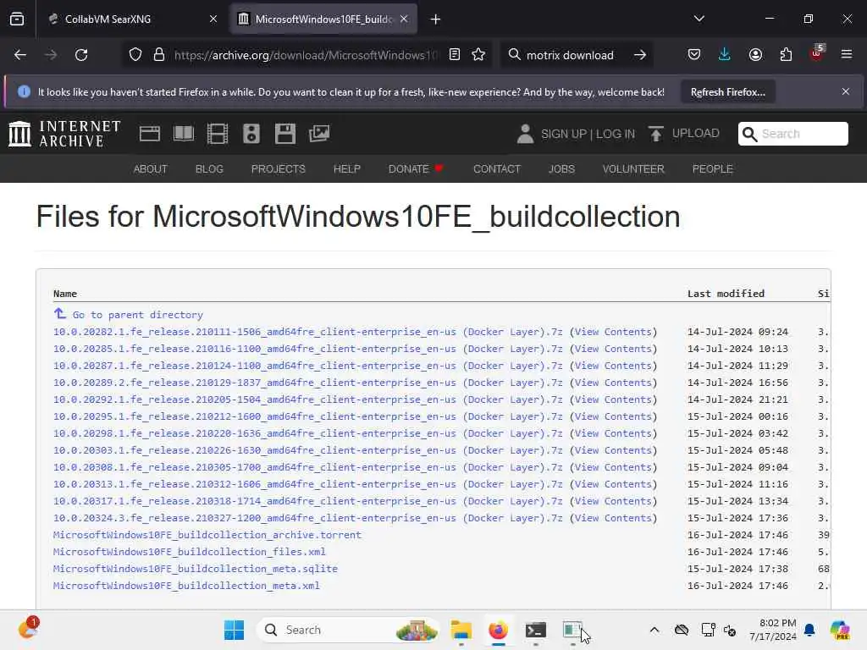Focus the Internet Archive search field

click(792, 134)
